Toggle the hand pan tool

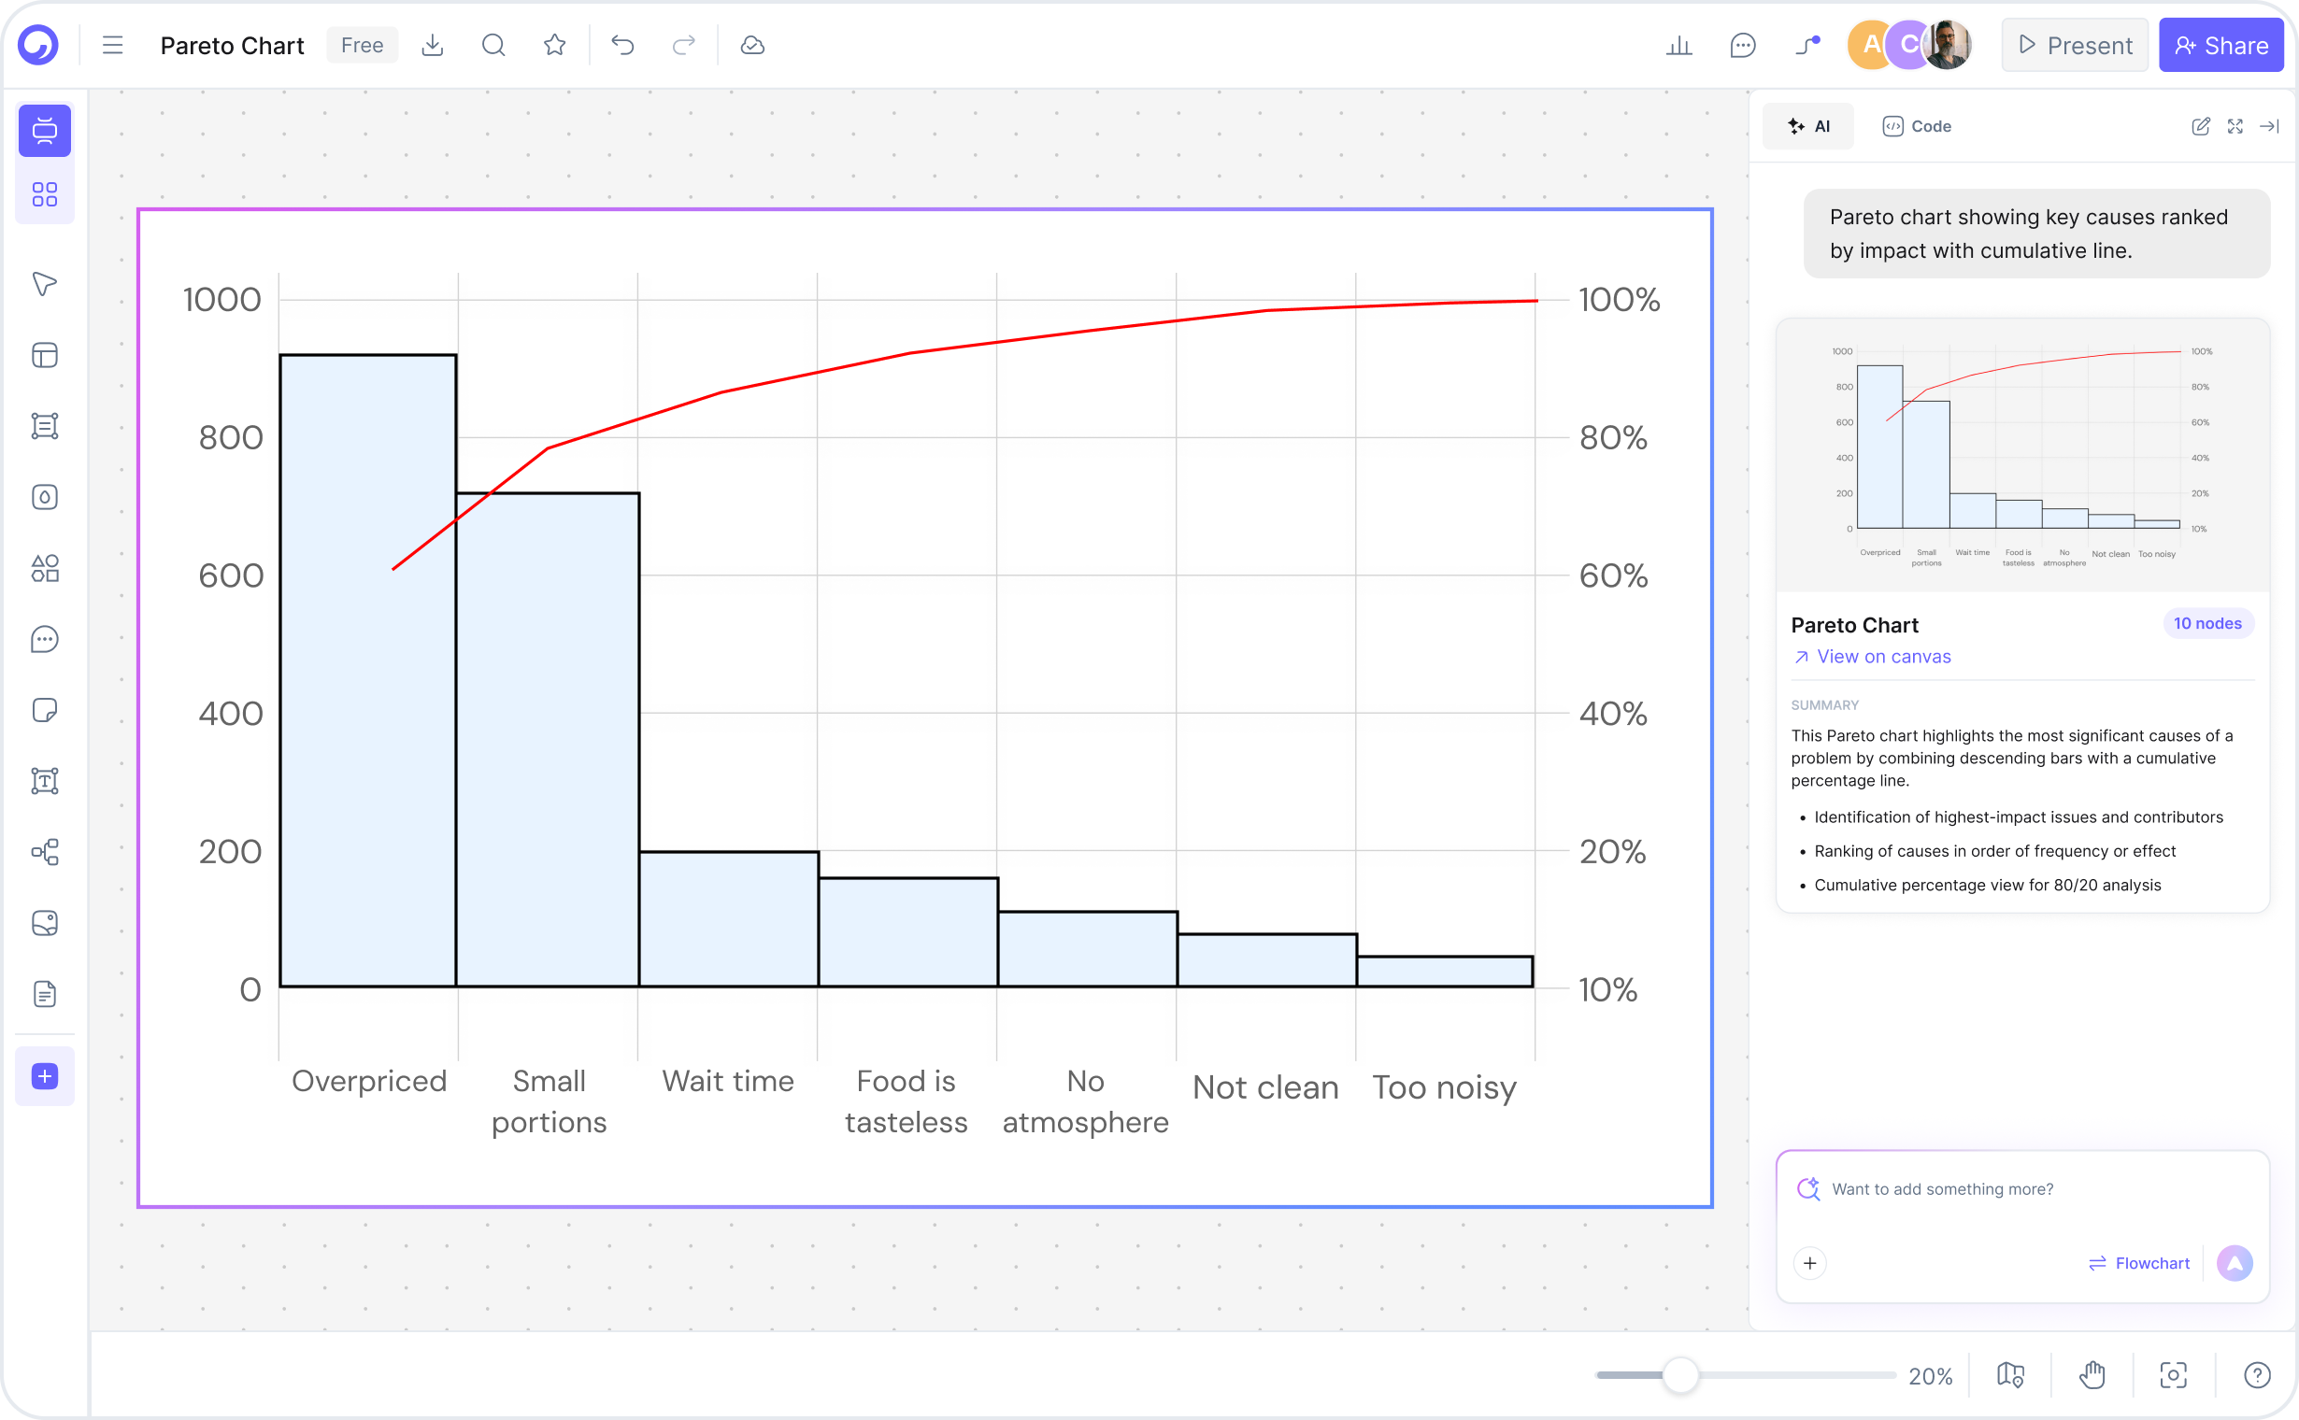click(x=2092, y=1376)
